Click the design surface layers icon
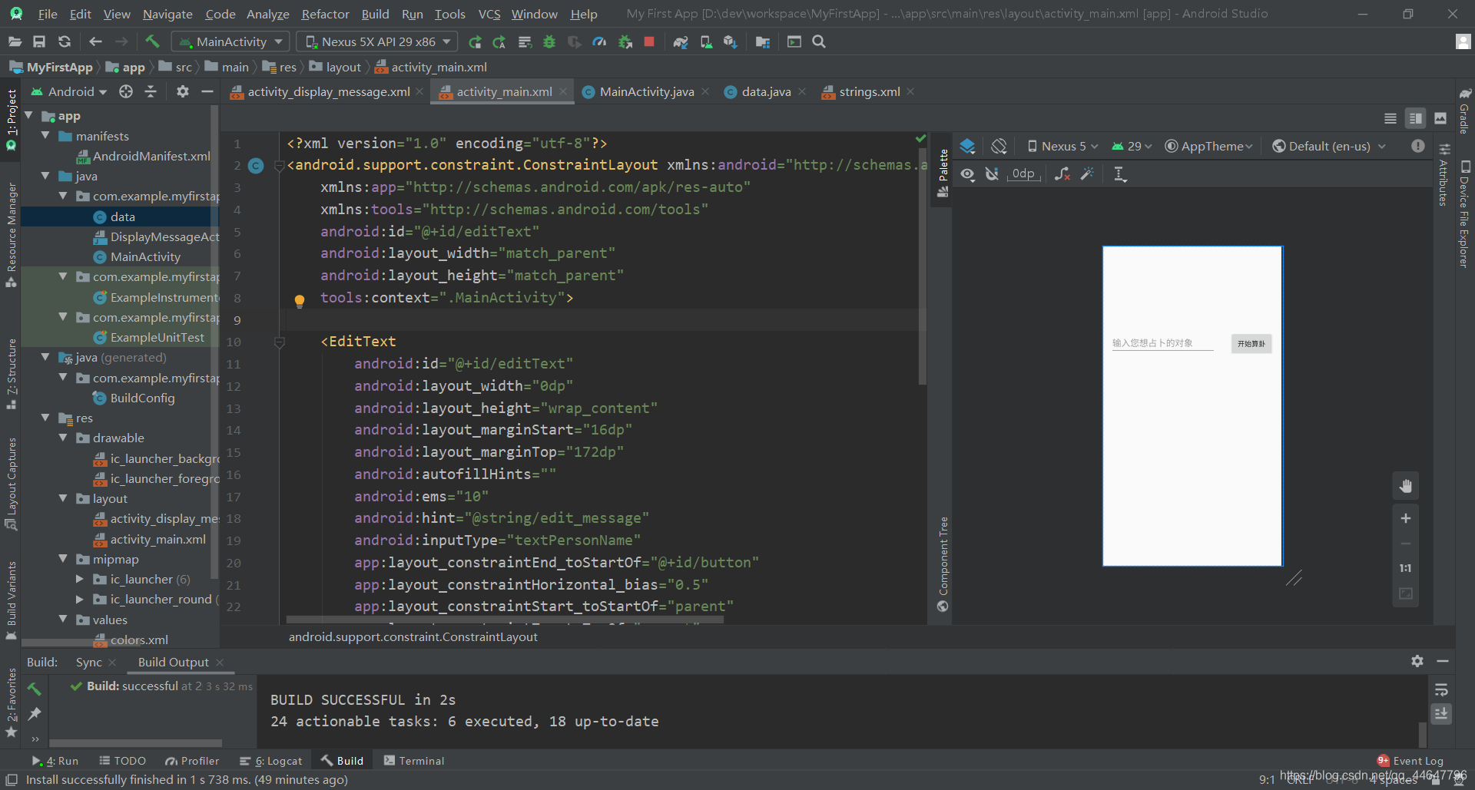 pyautogui.click(x=967, y=146)
